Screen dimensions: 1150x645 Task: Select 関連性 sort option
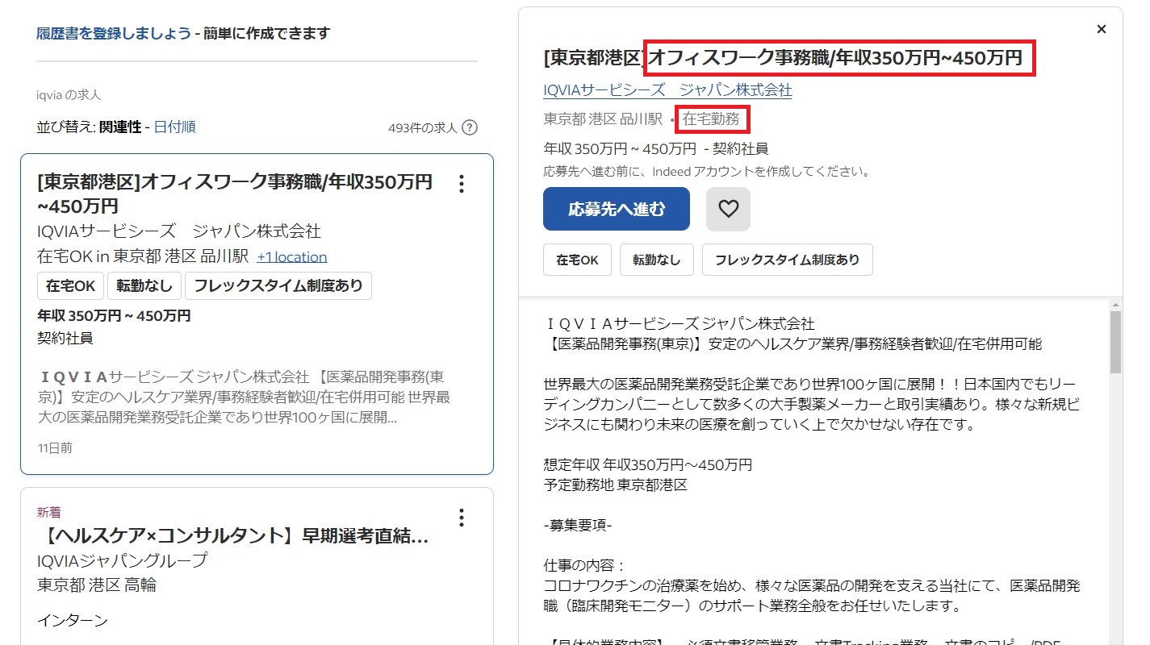pyautogui.click(x=120, y=127)
